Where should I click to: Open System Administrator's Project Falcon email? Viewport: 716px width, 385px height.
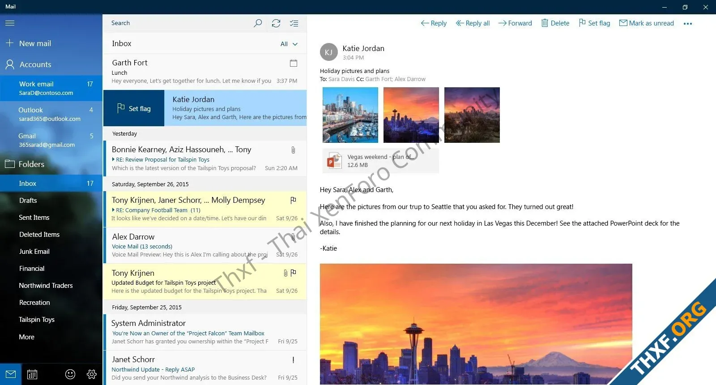click(205, 332)
